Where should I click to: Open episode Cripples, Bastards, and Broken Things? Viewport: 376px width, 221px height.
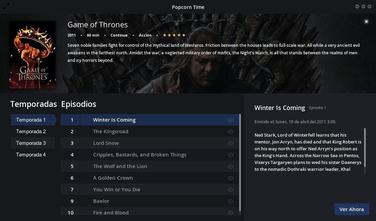pyautogui.click(x=140, y=155)
